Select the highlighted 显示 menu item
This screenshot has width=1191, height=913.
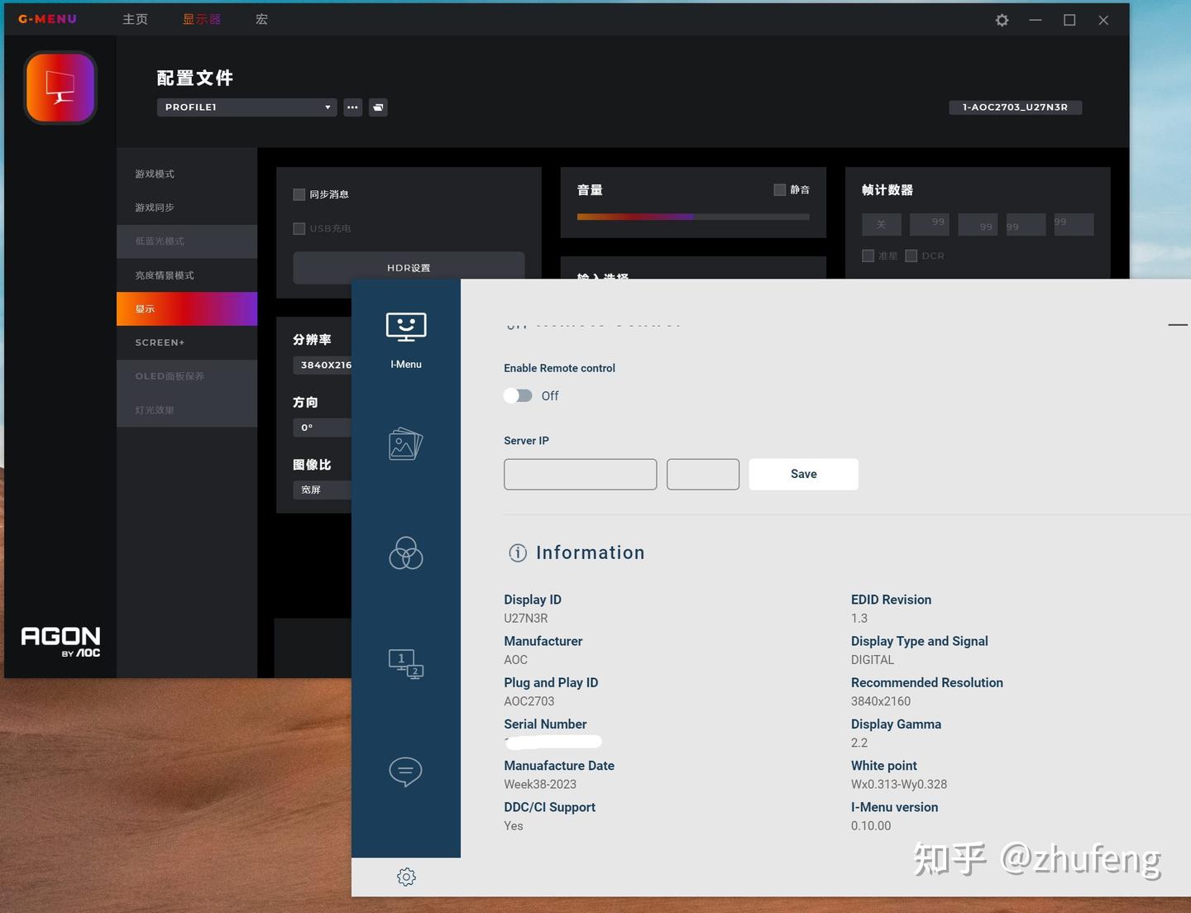tap(187, 308)
